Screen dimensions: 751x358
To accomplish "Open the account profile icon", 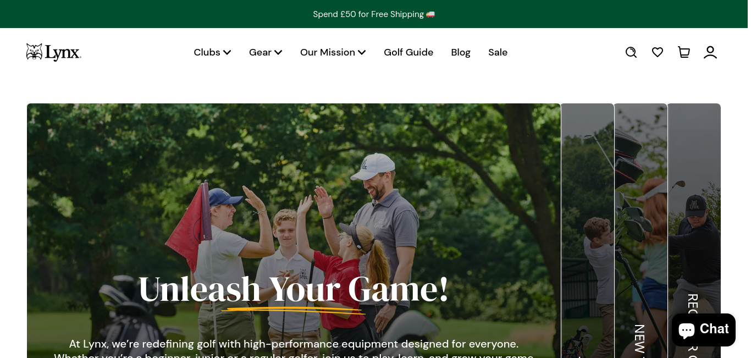I will (710, 52).
